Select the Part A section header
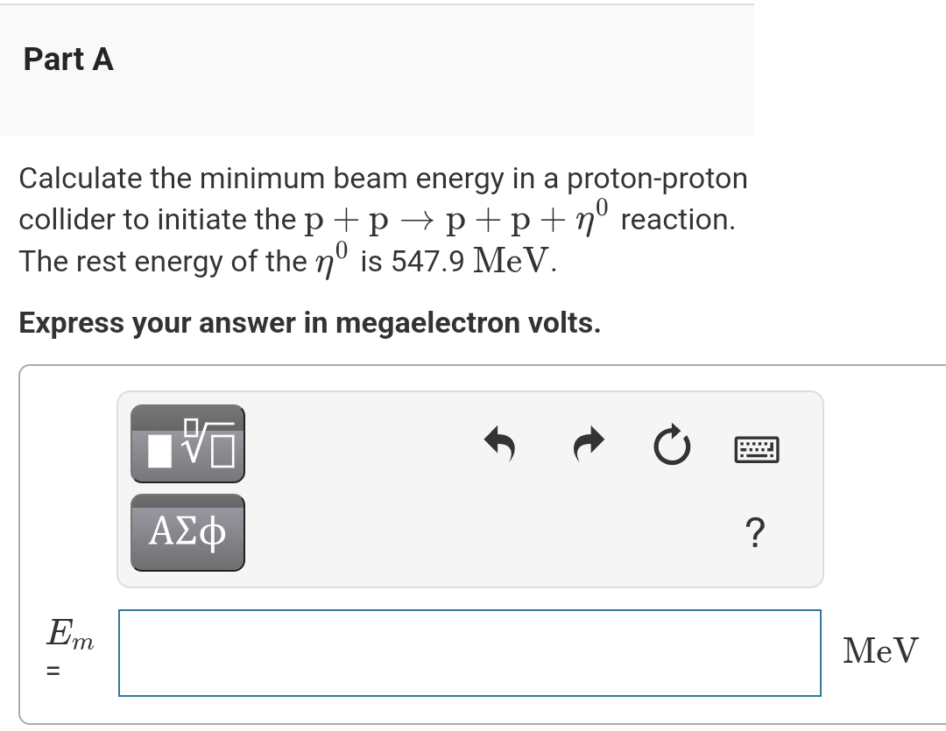Screen dimensions: 946x731 [x=67, y=60]
